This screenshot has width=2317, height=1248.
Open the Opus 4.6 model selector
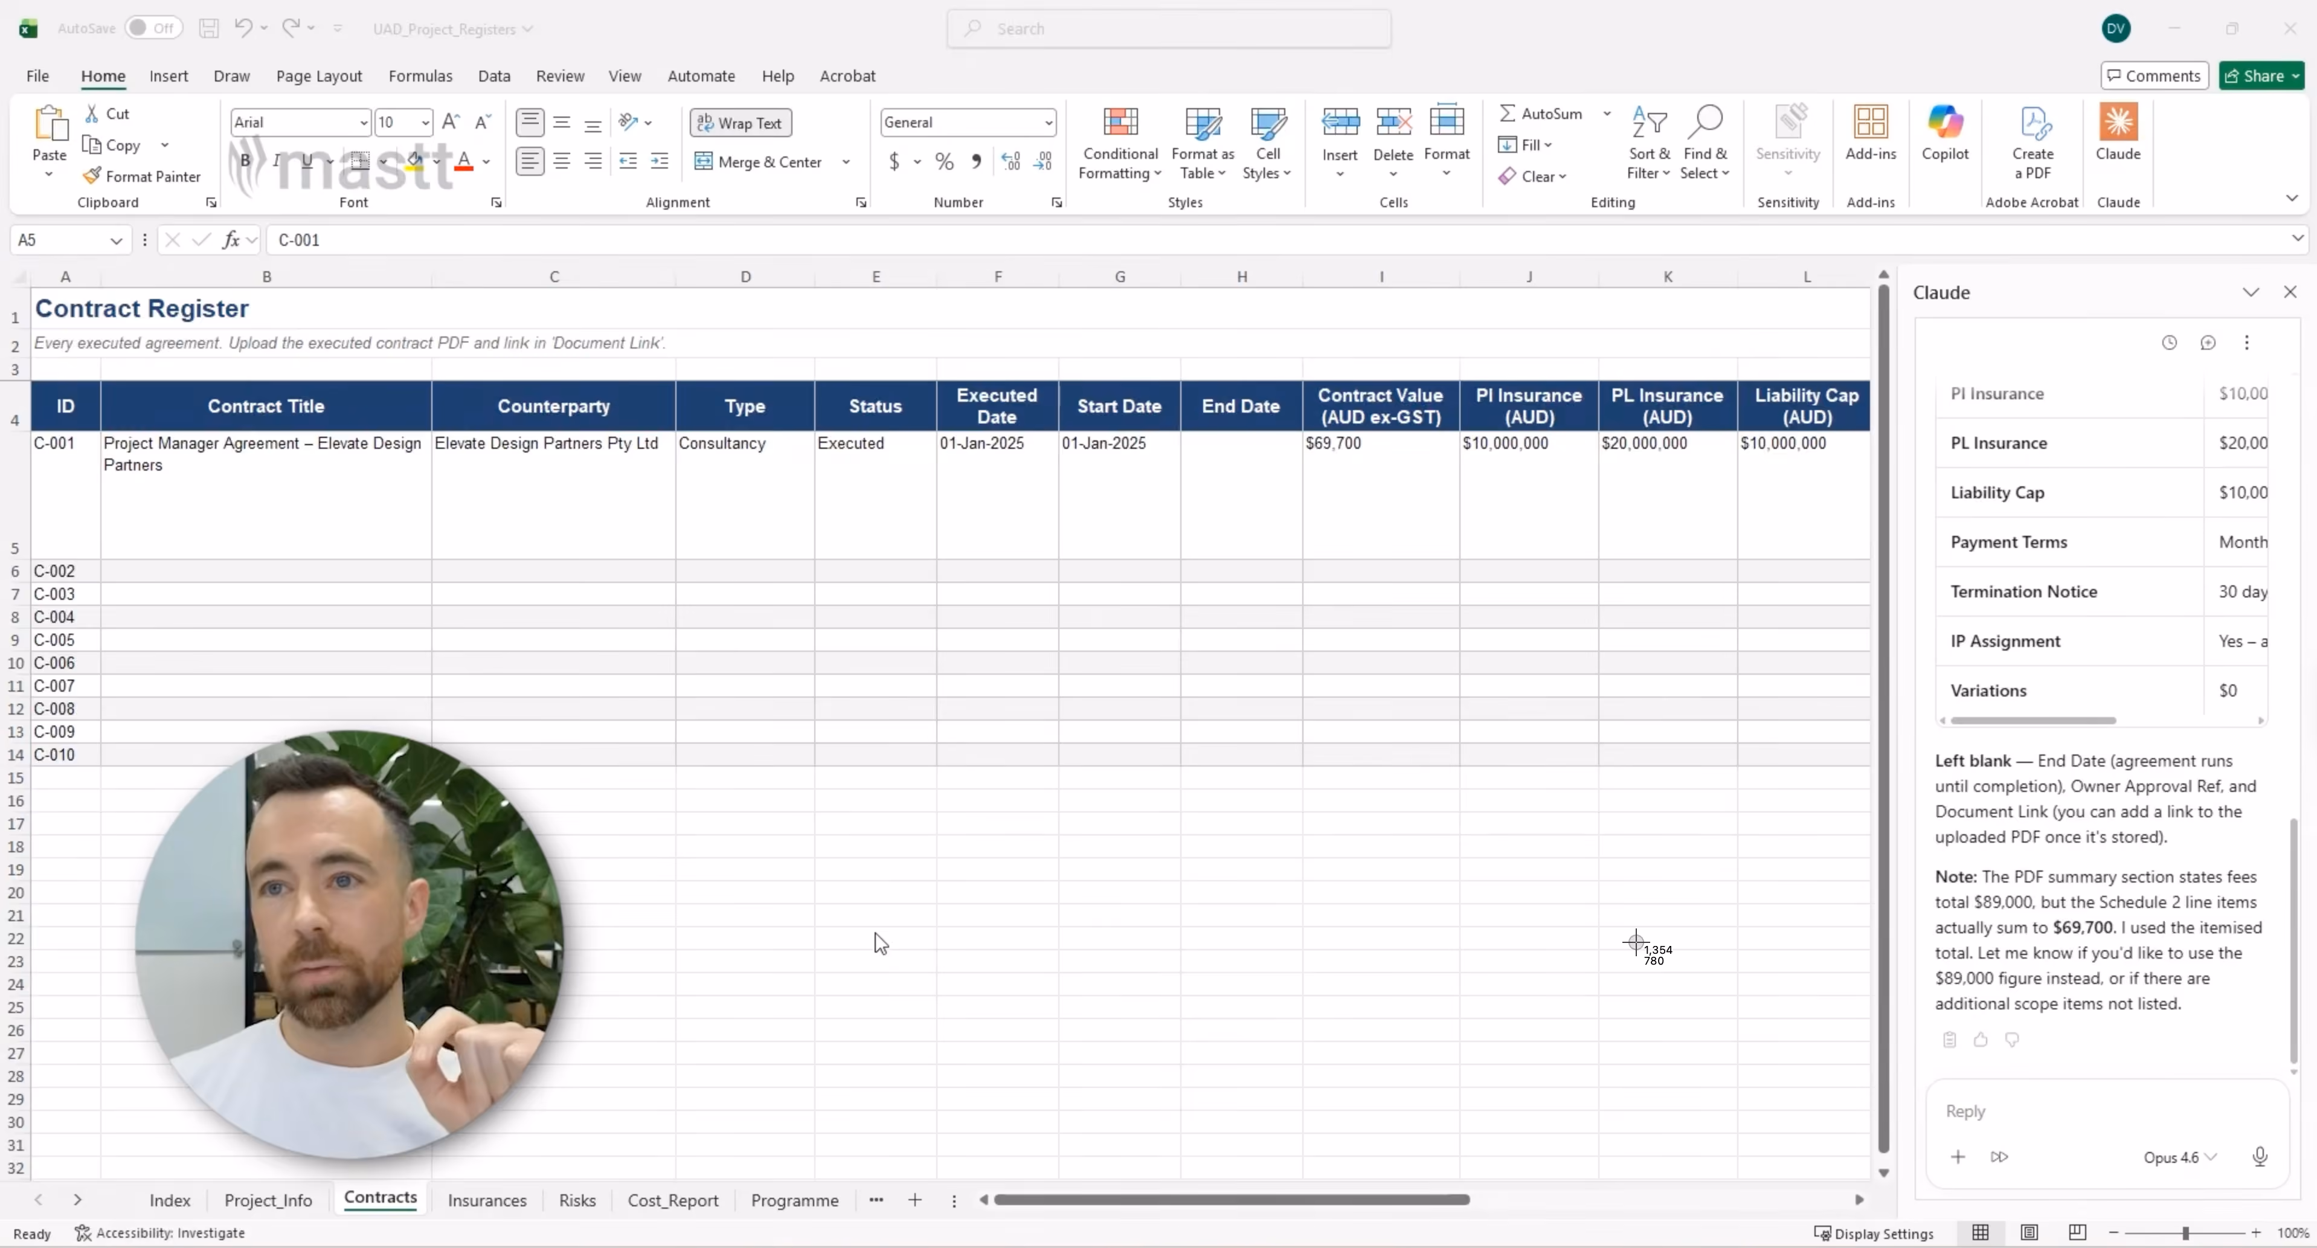point(2179,1157)
